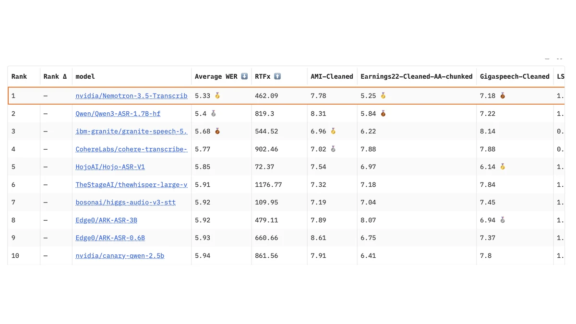Viewport: 576px width, 324px height.
Task: Click the bronze medal beside Average WER 5.68
Action: tap(217, 131)
